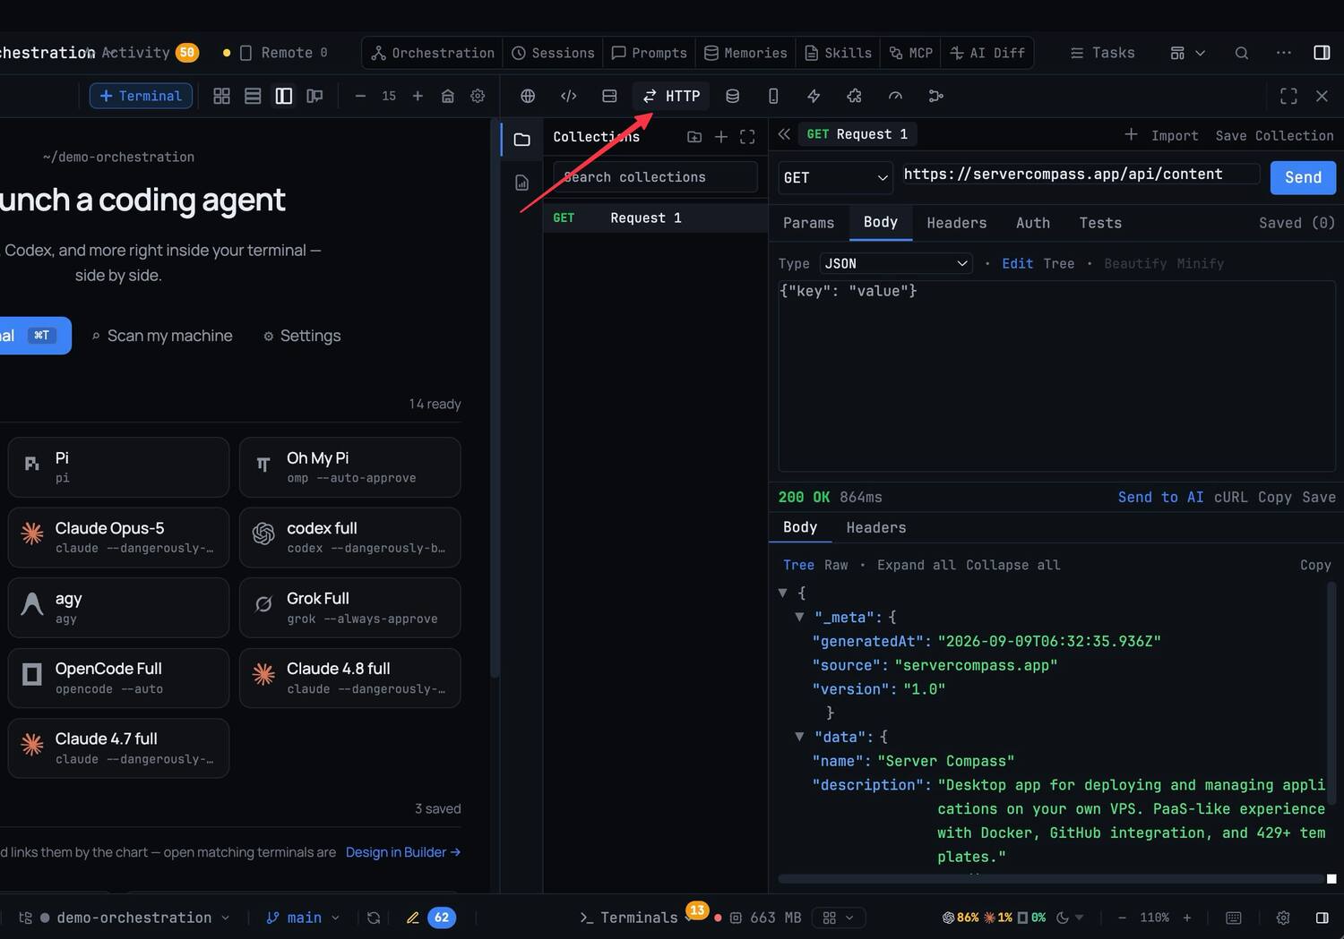
Task: Open the search icon in top bar
Action: pos(1242,53)
